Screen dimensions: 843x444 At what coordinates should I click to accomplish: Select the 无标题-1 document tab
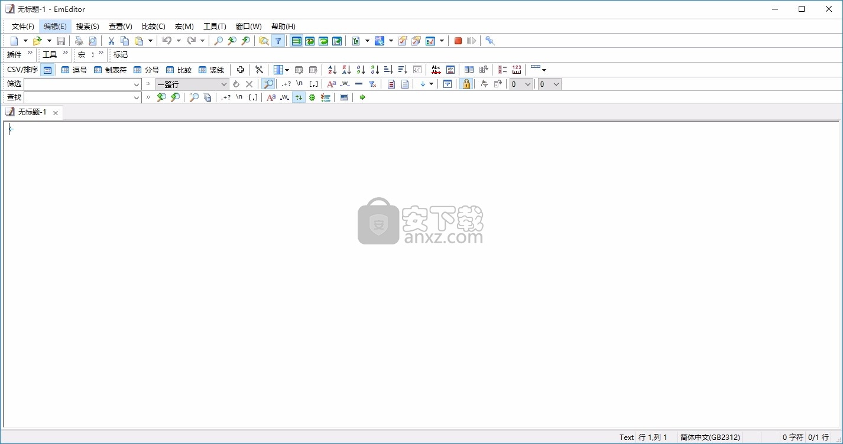32,112
